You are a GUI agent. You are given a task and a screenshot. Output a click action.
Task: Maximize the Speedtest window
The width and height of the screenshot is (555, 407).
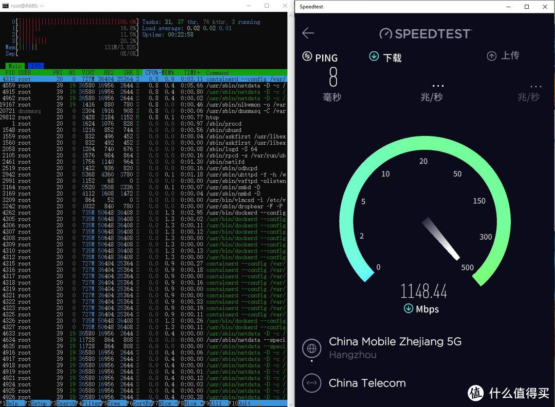coord(527,6)
